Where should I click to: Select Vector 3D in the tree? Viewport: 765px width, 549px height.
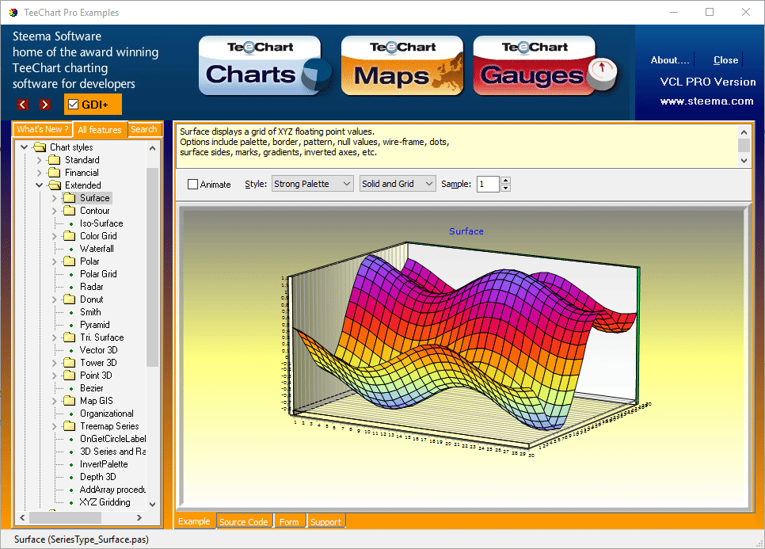coord(98,350)
